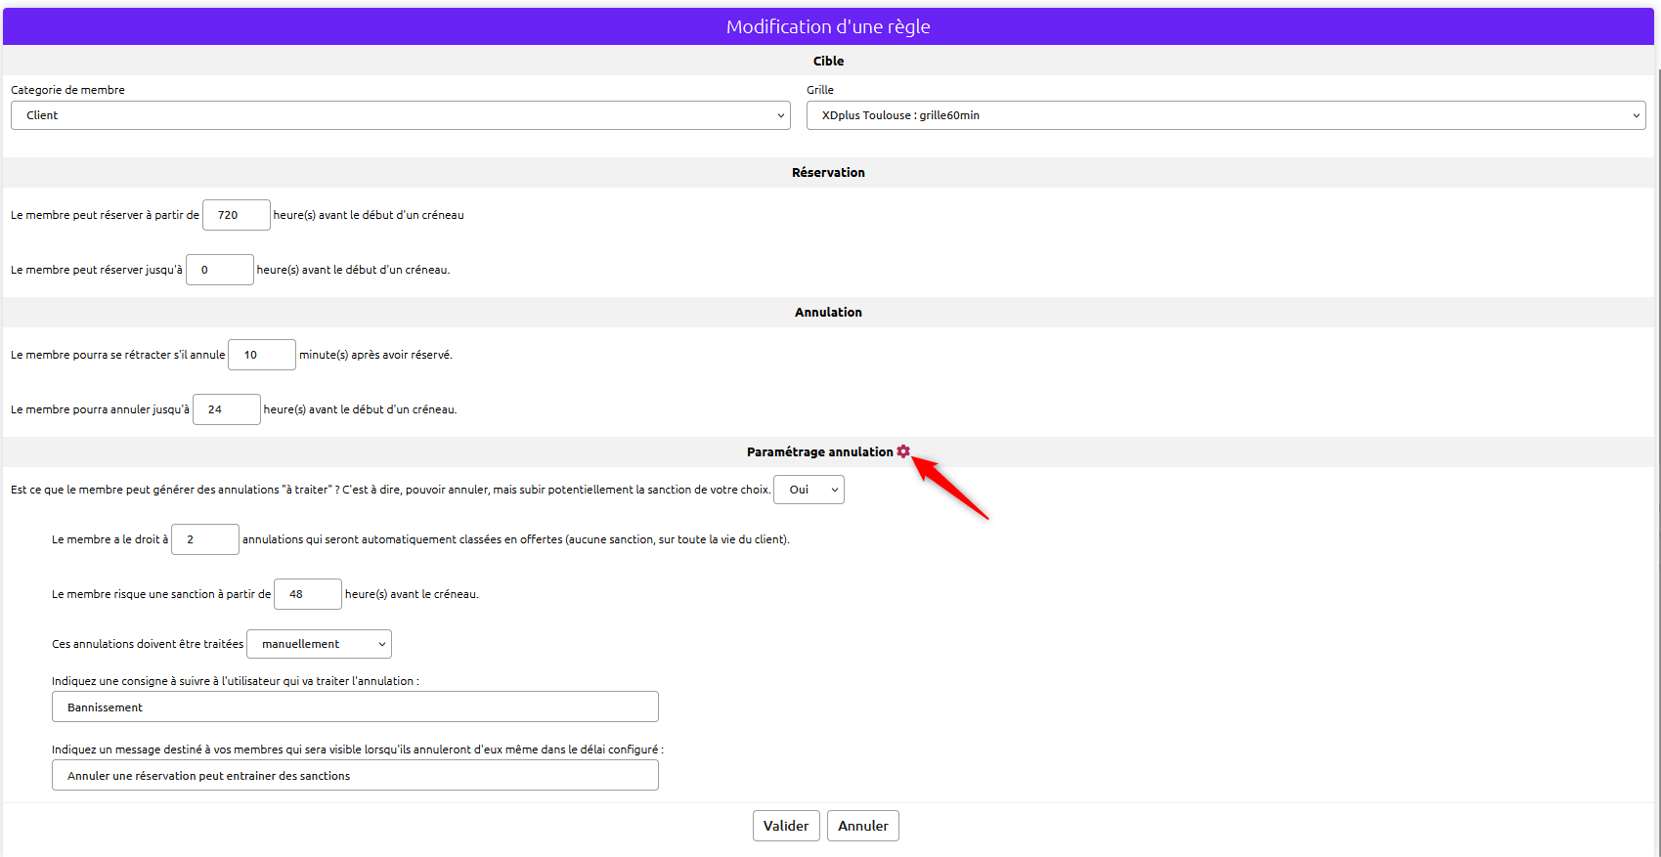Click the gear icon beside Paramétrage annulation

click(903, 451)
